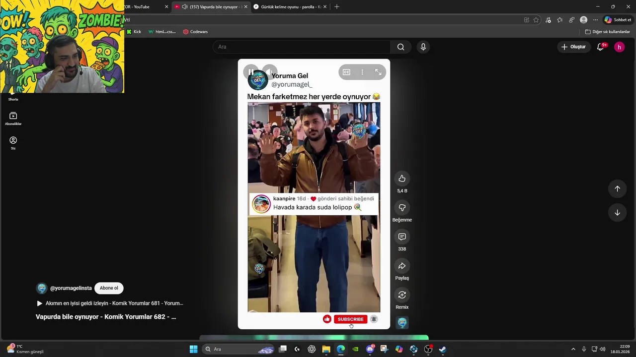The image size is (636, 357).
Task: Go to previous Short with up arrow
Action: click(x=617, y=188)
